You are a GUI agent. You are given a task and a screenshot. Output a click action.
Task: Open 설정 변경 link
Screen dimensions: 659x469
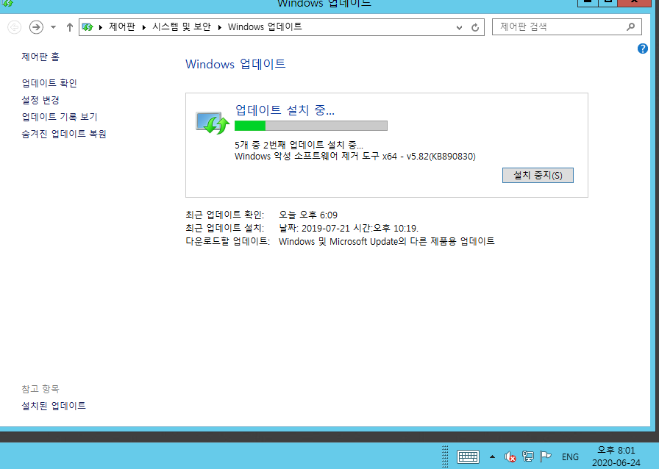(40, 100)
